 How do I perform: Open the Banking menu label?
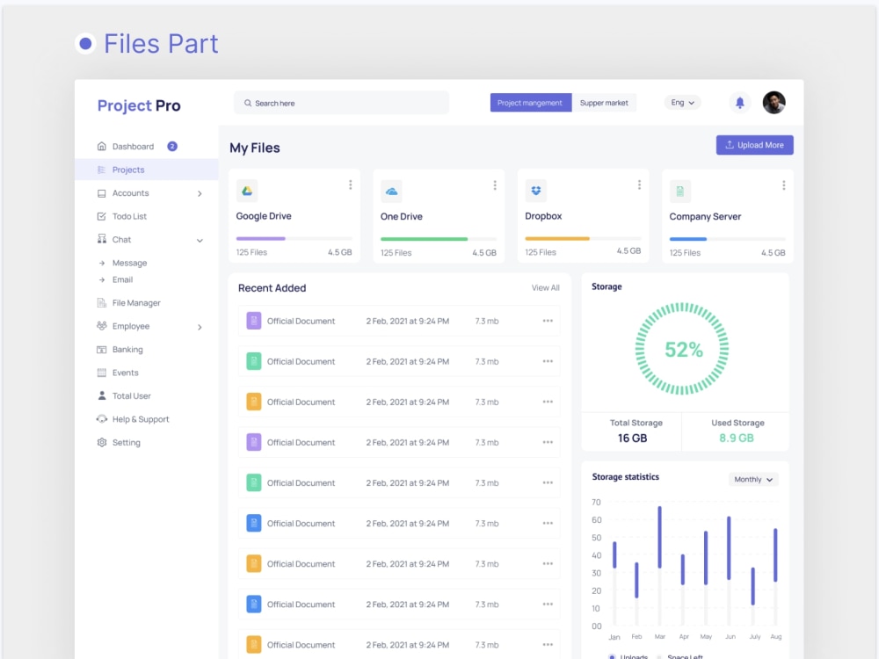127,349
